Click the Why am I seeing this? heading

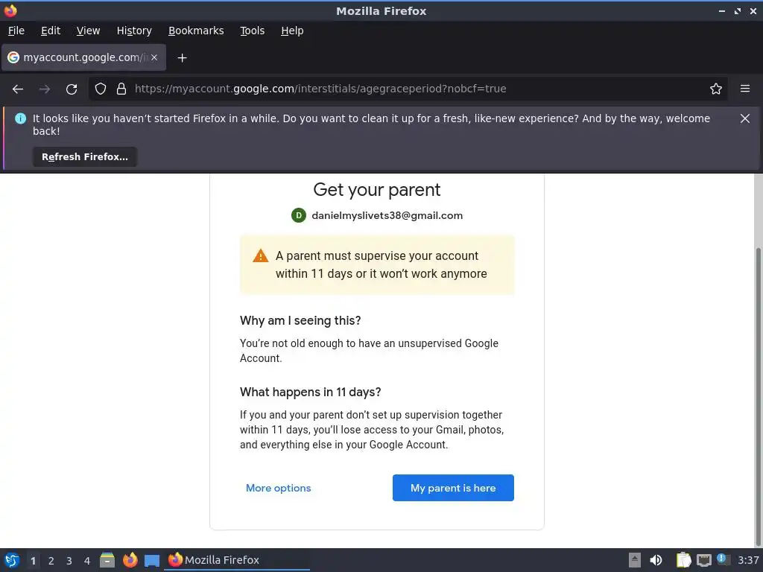click(x=300, y=320)
